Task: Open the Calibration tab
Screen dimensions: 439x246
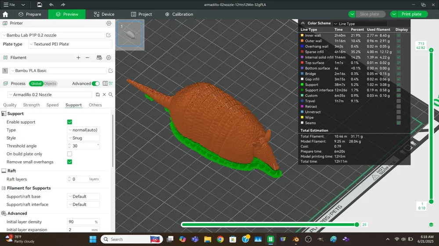Action: (x=179, y=14)
